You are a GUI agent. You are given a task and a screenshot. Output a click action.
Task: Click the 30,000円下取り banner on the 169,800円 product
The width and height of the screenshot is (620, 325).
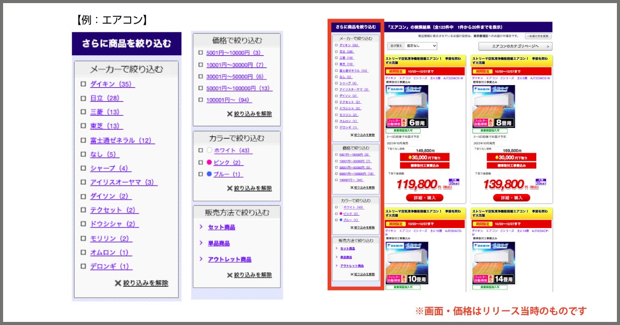pos(512,157)
